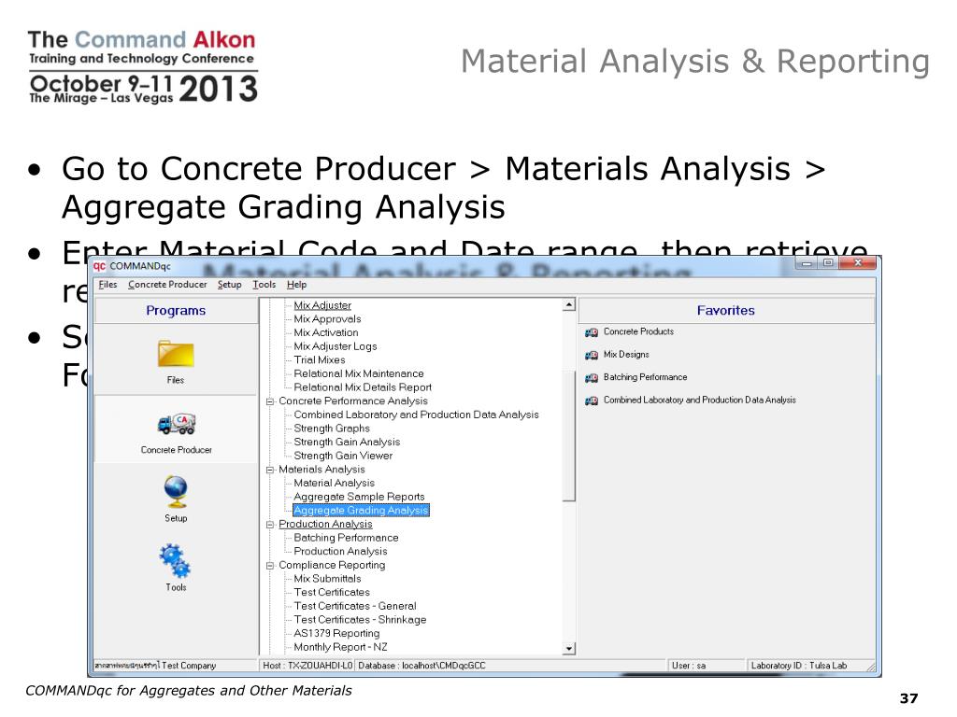Open AS1379 Reporting
The width and height of the screenshot is (957, 717).
[336, 634]
